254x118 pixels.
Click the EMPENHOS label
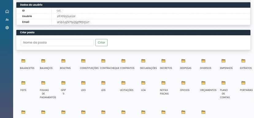(x=226, y=68)
